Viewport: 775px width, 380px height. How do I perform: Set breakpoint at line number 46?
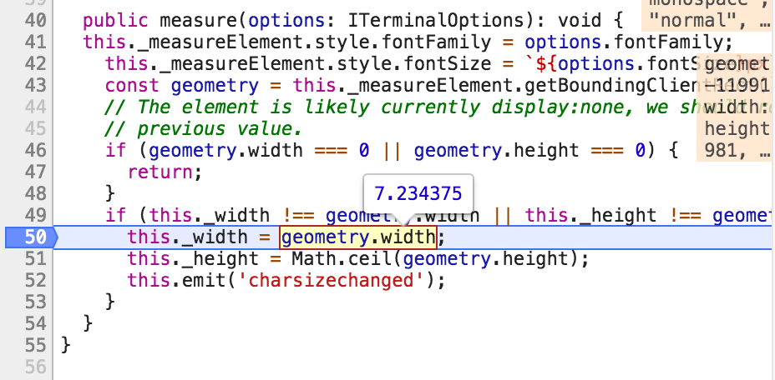tap(34, 151)
